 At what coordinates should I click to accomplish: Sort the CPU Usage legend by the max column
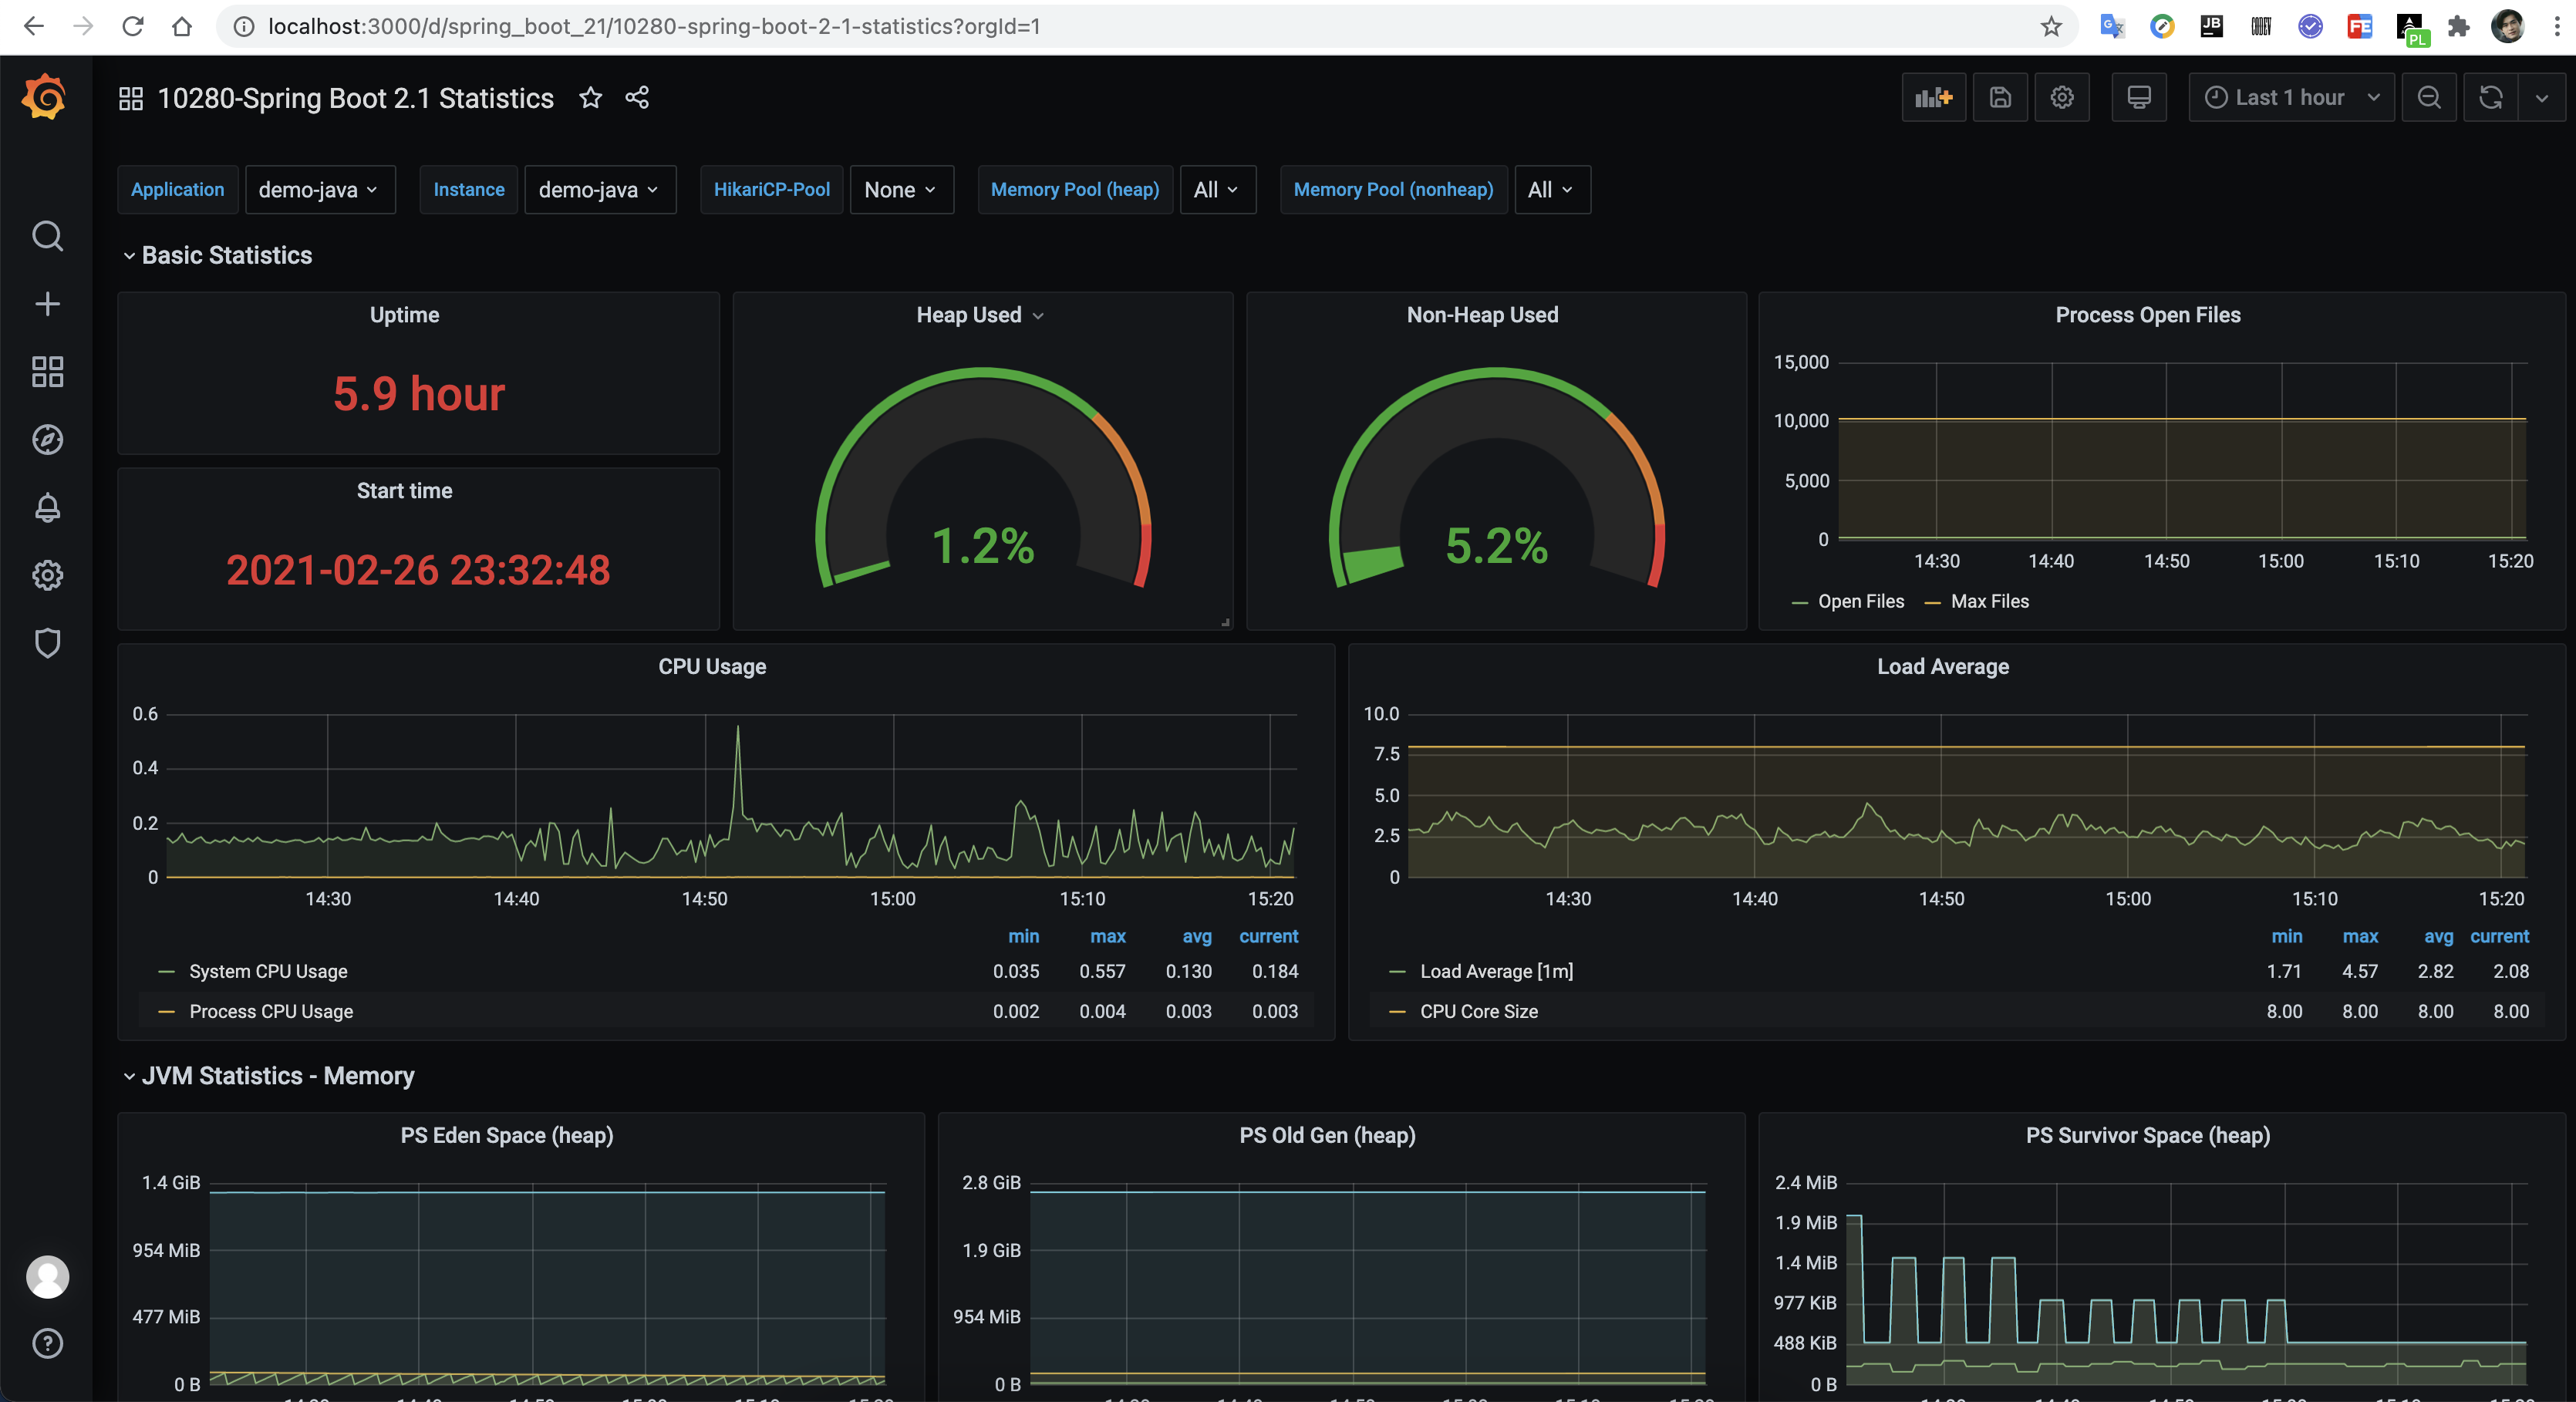(1107, 936)
